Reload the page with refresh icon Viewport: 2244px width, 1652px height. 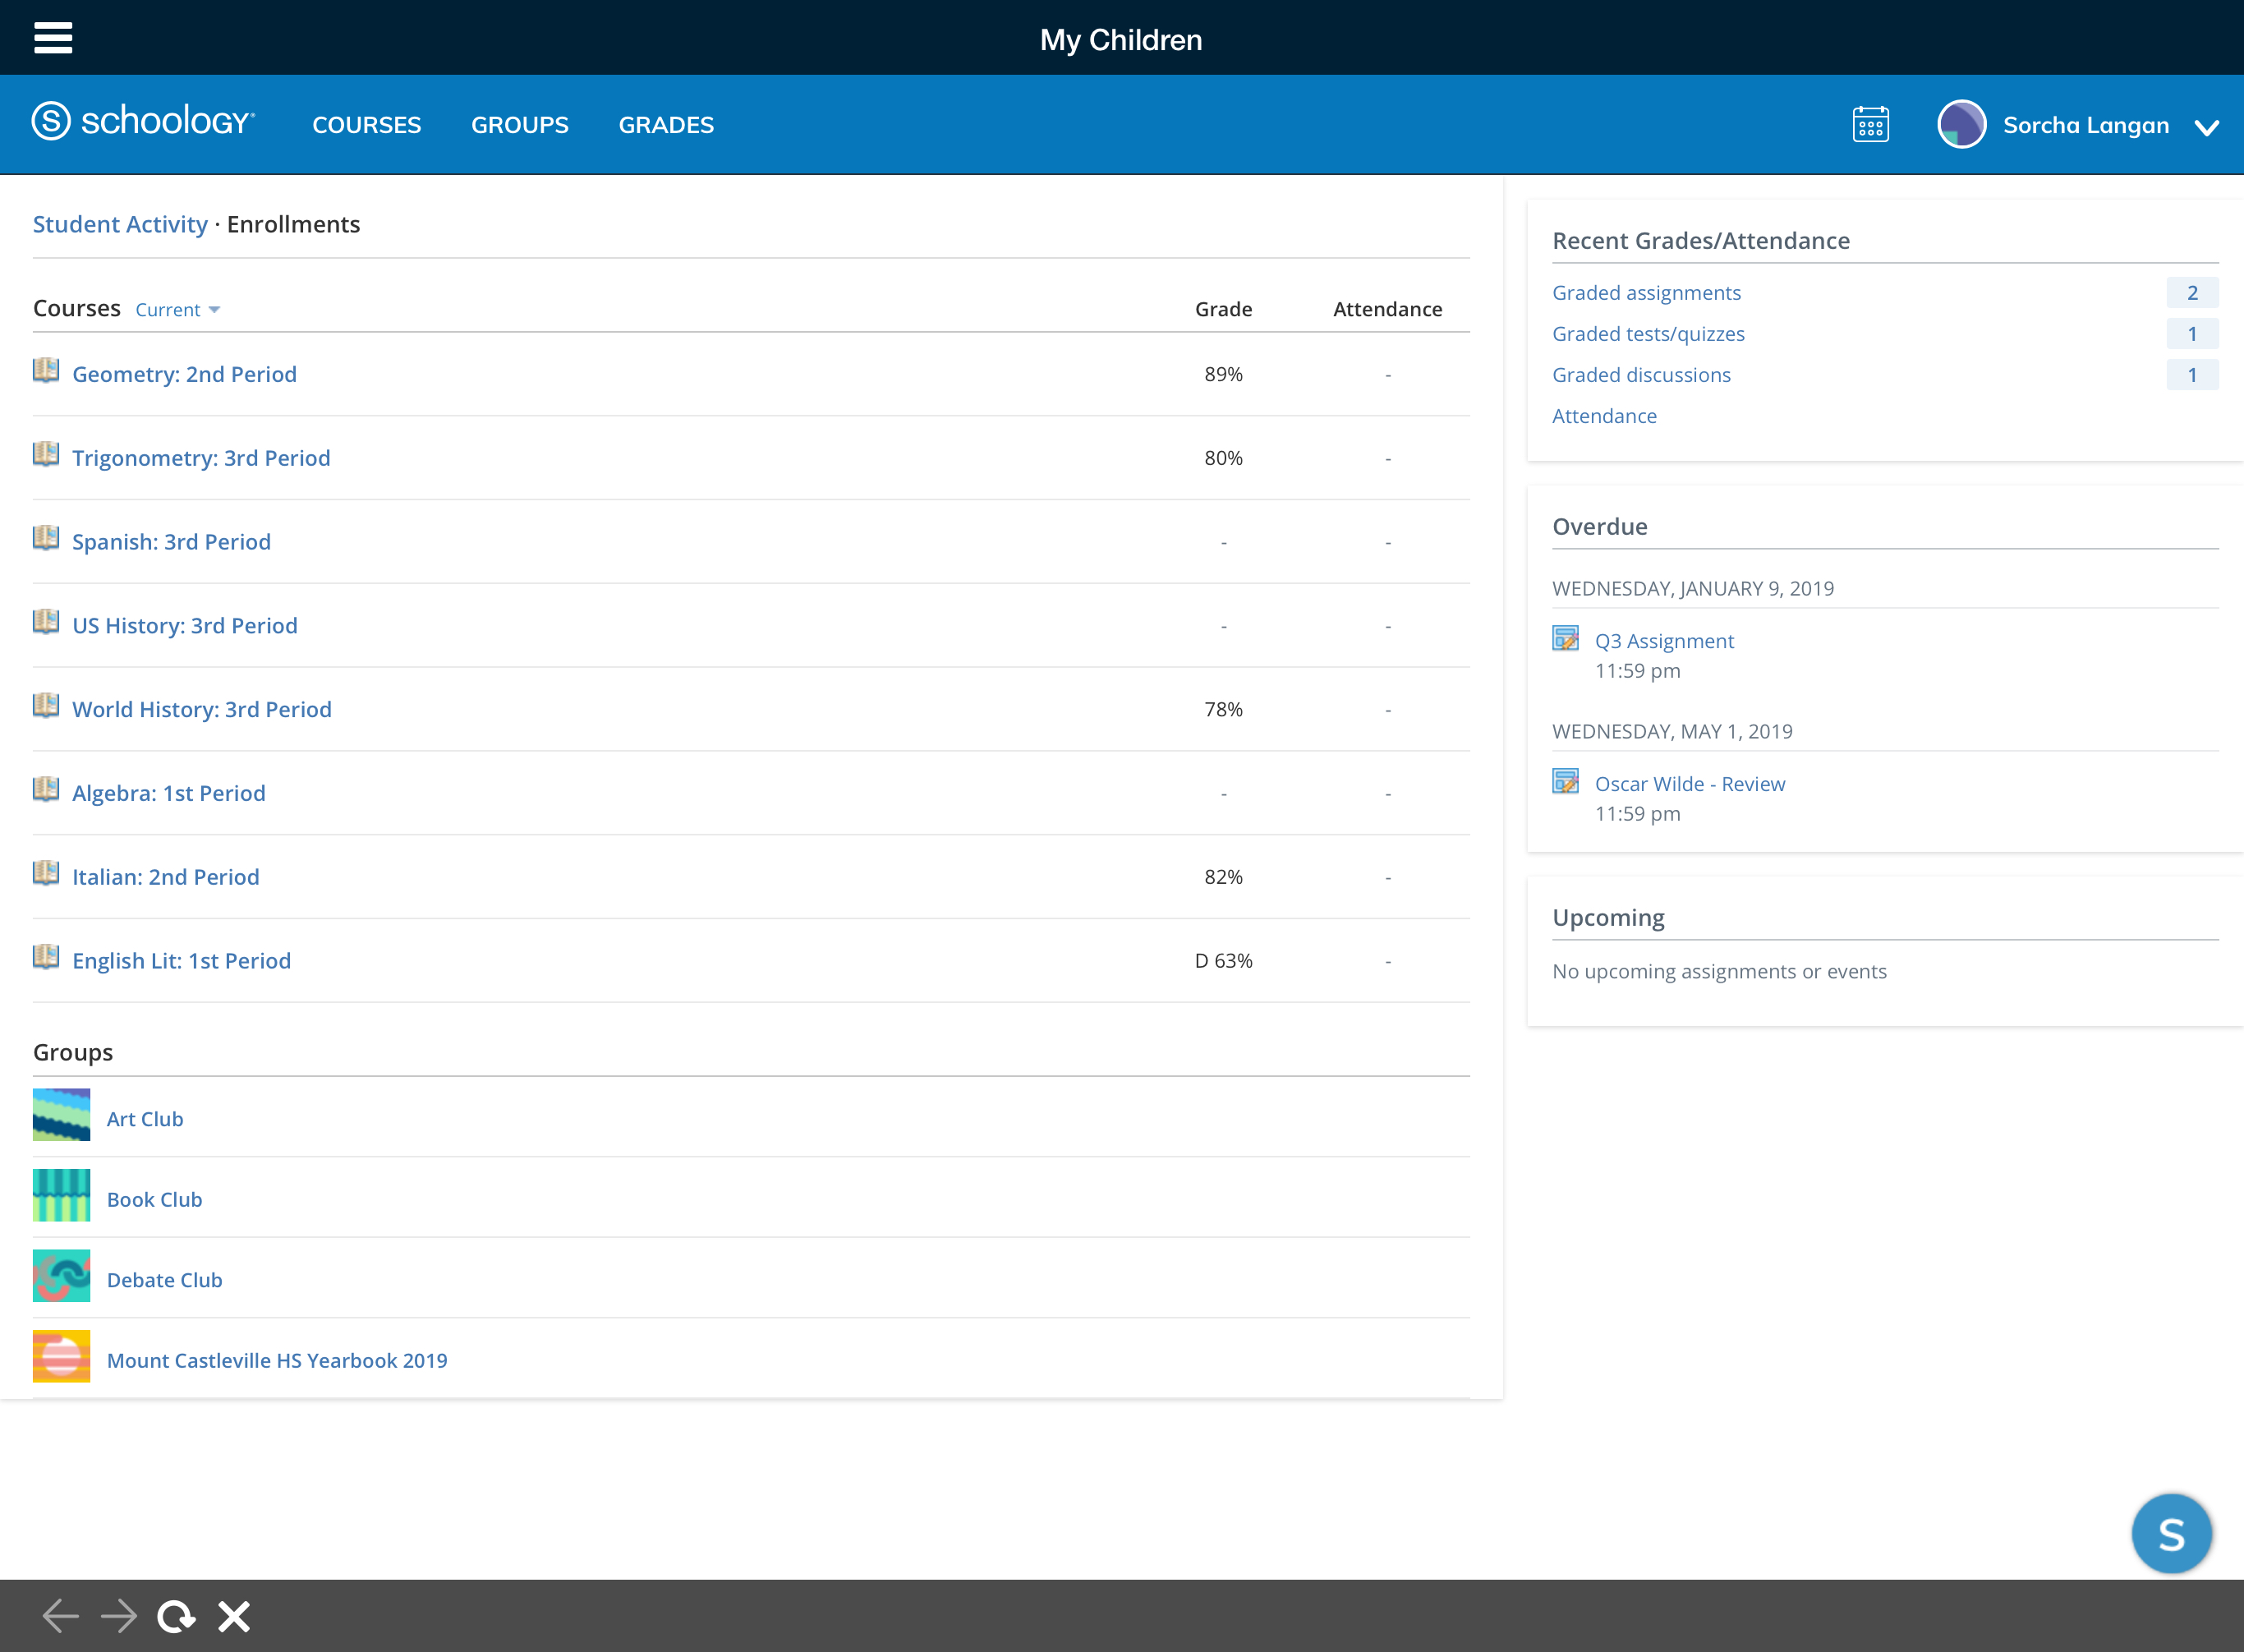[x=176, y=1615]
